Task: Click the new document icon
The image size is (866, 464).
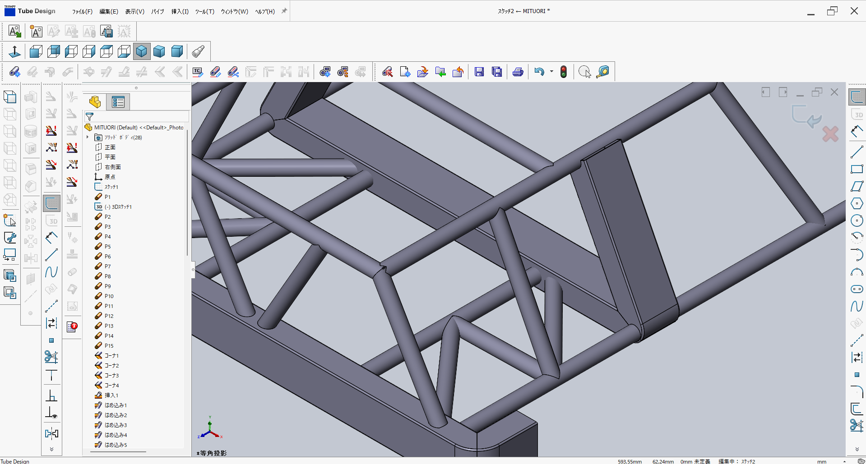Action: 405,72
